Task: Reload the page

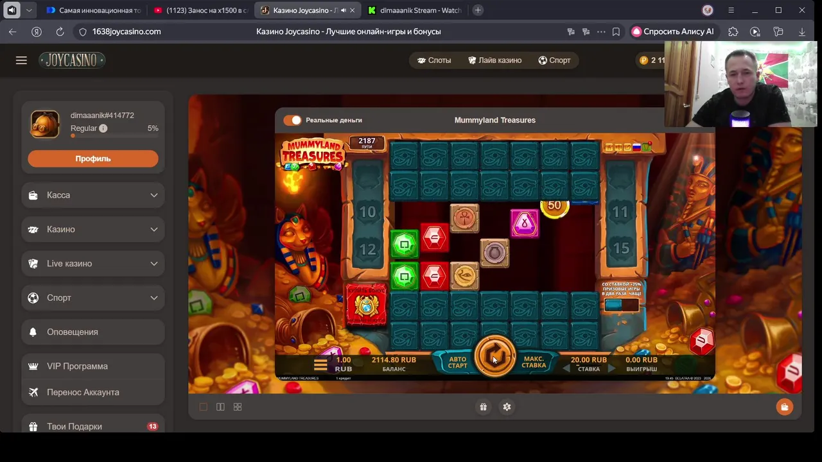Action: click(60, 31)
